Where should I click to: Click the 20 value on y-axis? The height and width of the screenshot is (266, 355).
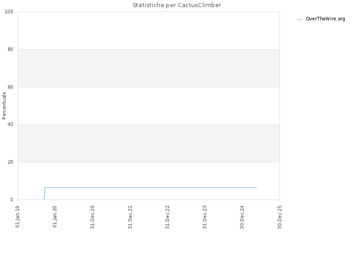pyautogui.click(x=10, y=162)
